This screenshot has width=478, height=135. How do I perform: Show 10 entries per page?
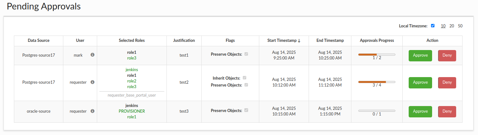click(443, 26)
